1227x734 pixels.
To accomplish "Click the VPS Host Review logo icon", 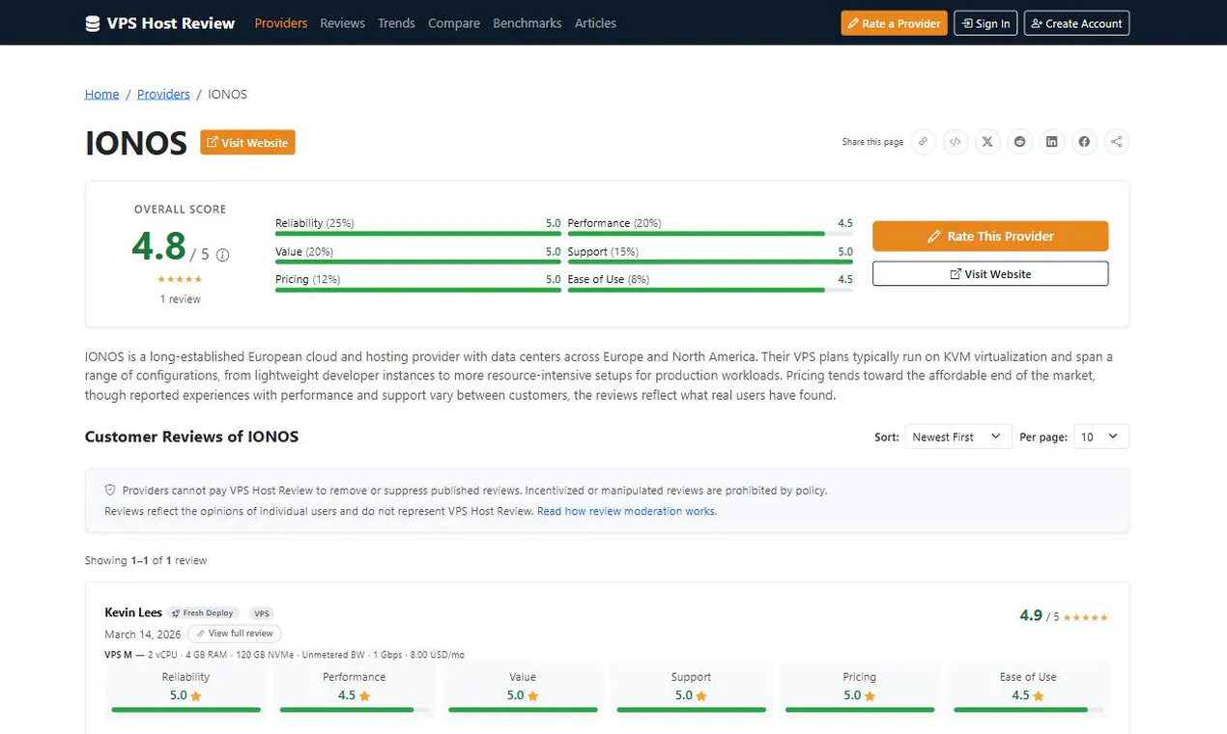I will pos(93,23).
